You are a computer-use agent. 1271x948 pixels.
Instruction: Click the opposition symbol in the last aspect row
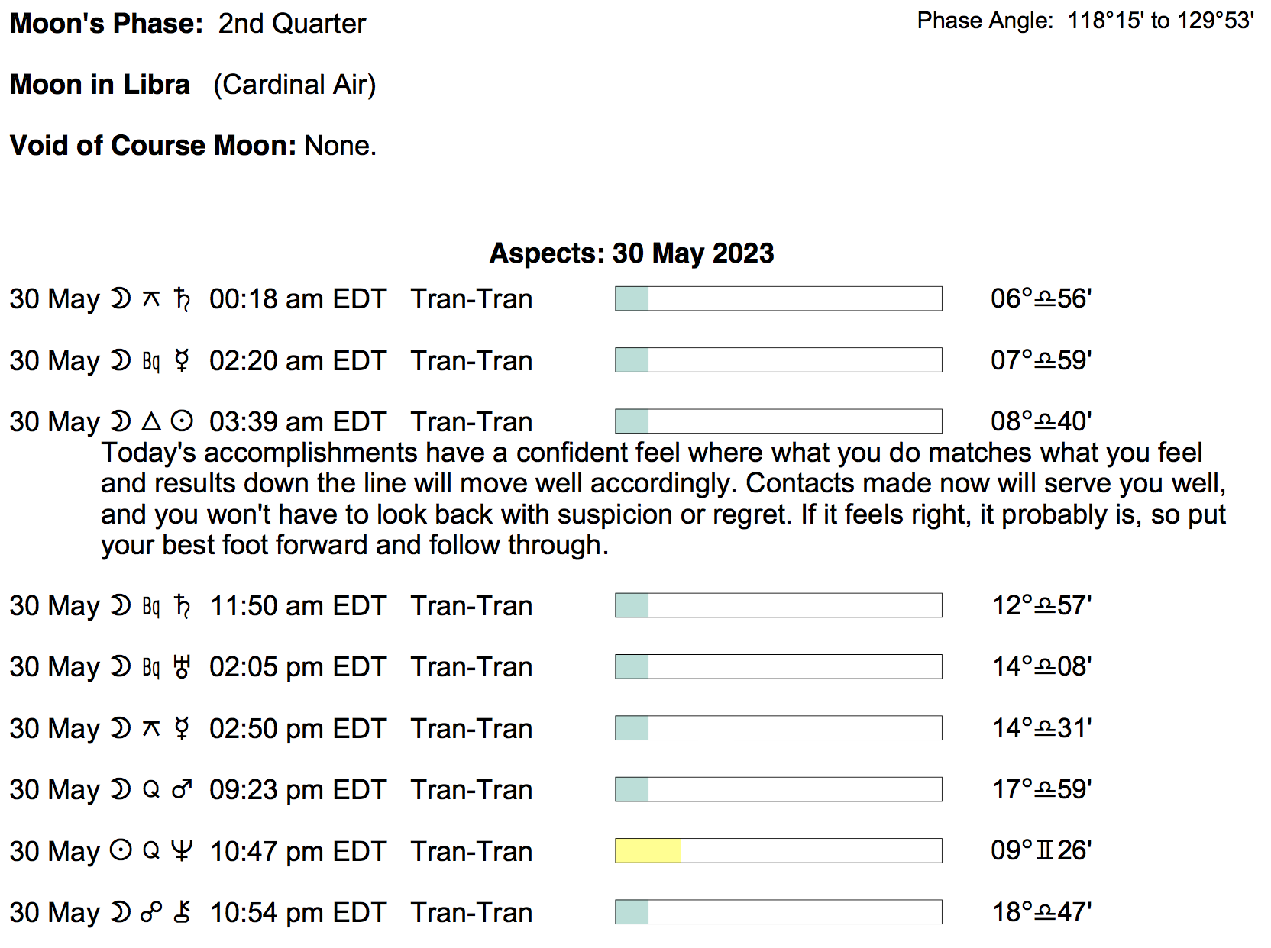pos(151,912)
